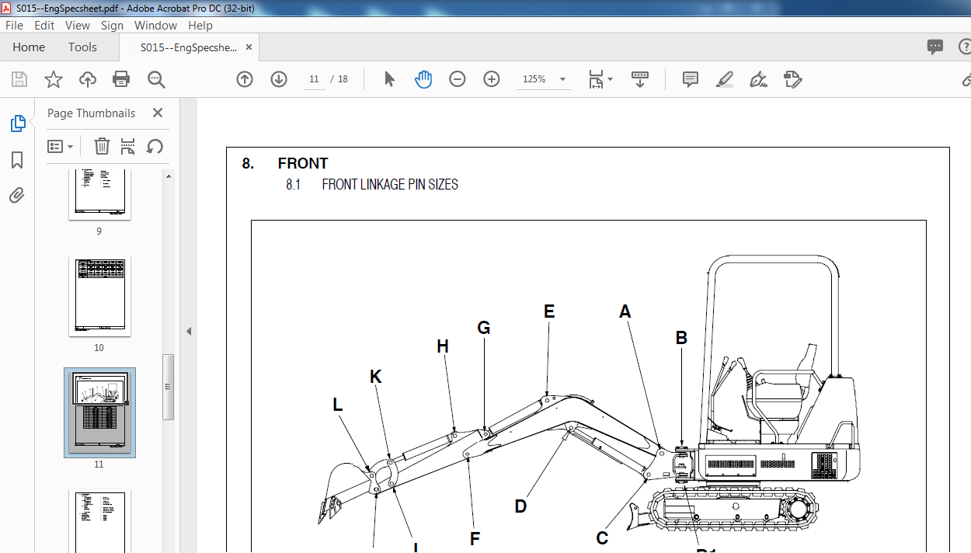Open Page Thumbnails sidebar icon
Screen dimensions: 971x553
tap(17, 123)
